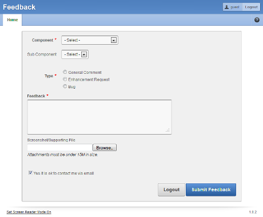Click the Screenshot/Supporting File path field
The image size is (263, 217).
(x=60, y=148)
